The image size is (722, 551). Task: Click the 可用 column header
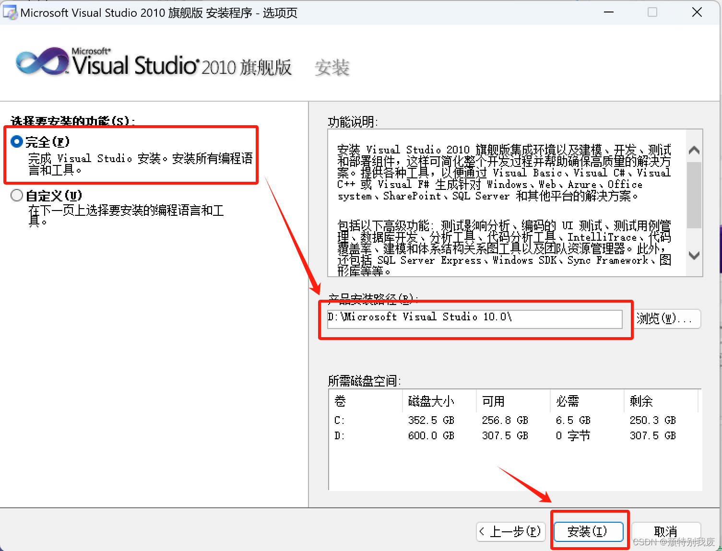pyautogui.click(x=513, y=401)
